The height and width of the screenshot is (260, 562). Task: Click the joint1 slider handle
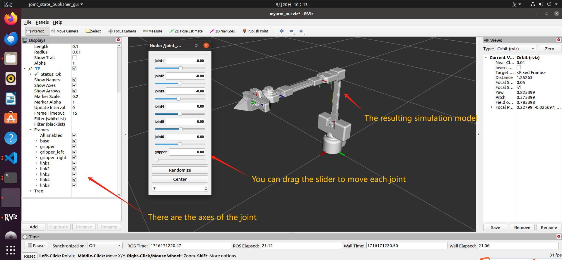point(180,68)
